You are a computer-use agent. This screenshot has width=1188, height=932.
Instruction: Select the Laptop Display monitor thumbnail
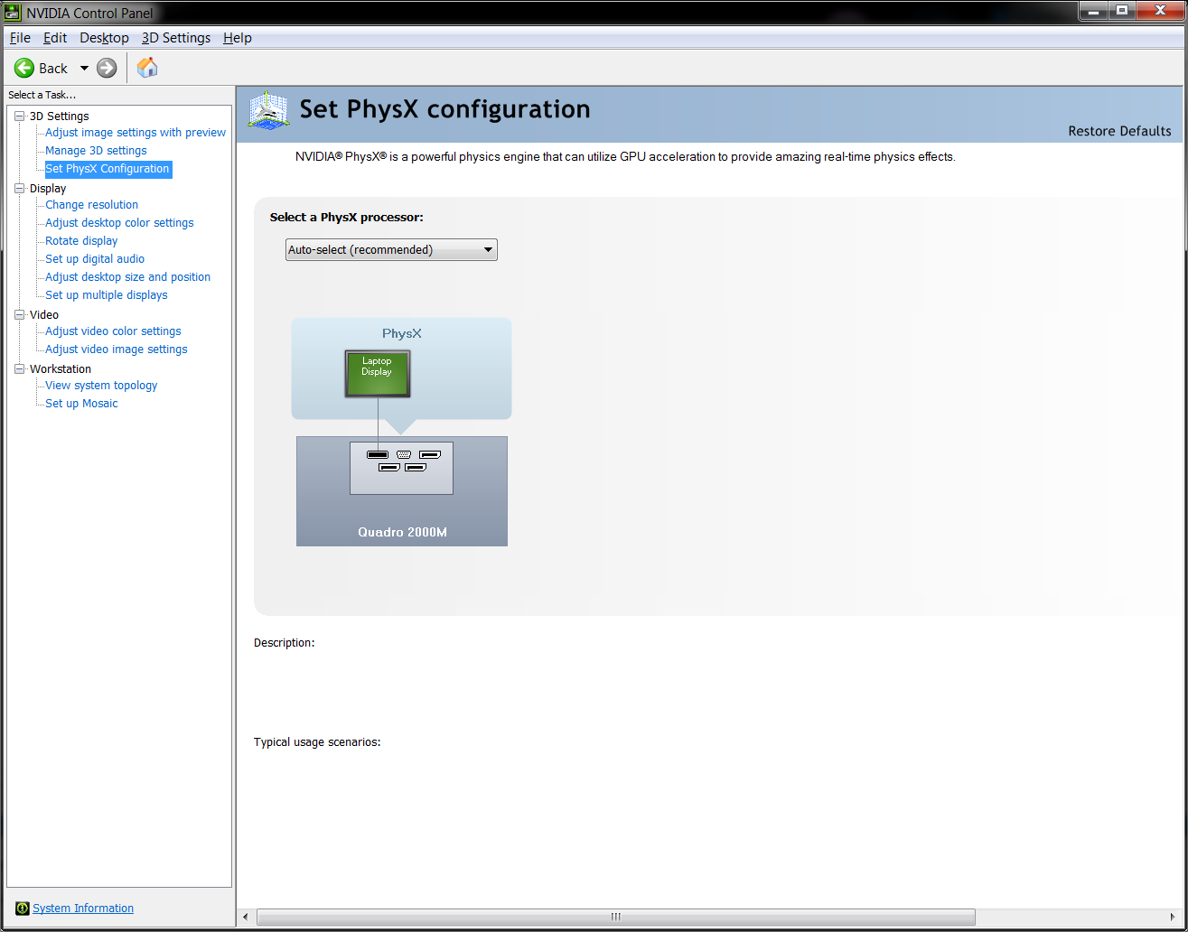(x=378, y=374)
